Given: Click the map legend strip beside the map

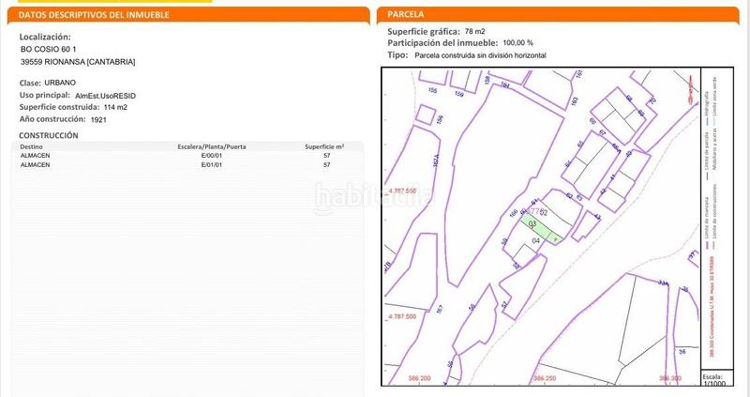Looking at the screenshot, I should pos(714,216).
